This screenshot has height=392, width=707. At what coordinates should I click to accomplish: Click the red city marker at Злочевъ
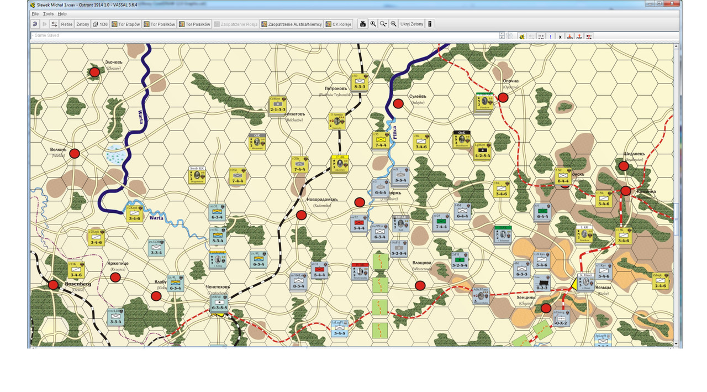point(94,72)
